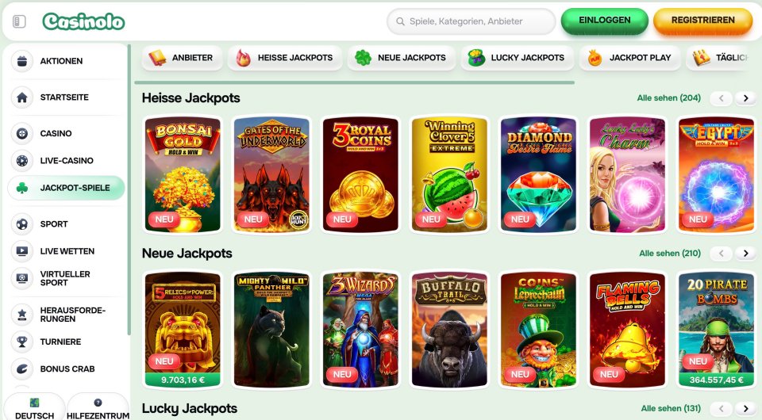The height and width of the screenshot is (420, 762).
Task: Open the Live-Casino chip icon
Action: tap(22, 161)
